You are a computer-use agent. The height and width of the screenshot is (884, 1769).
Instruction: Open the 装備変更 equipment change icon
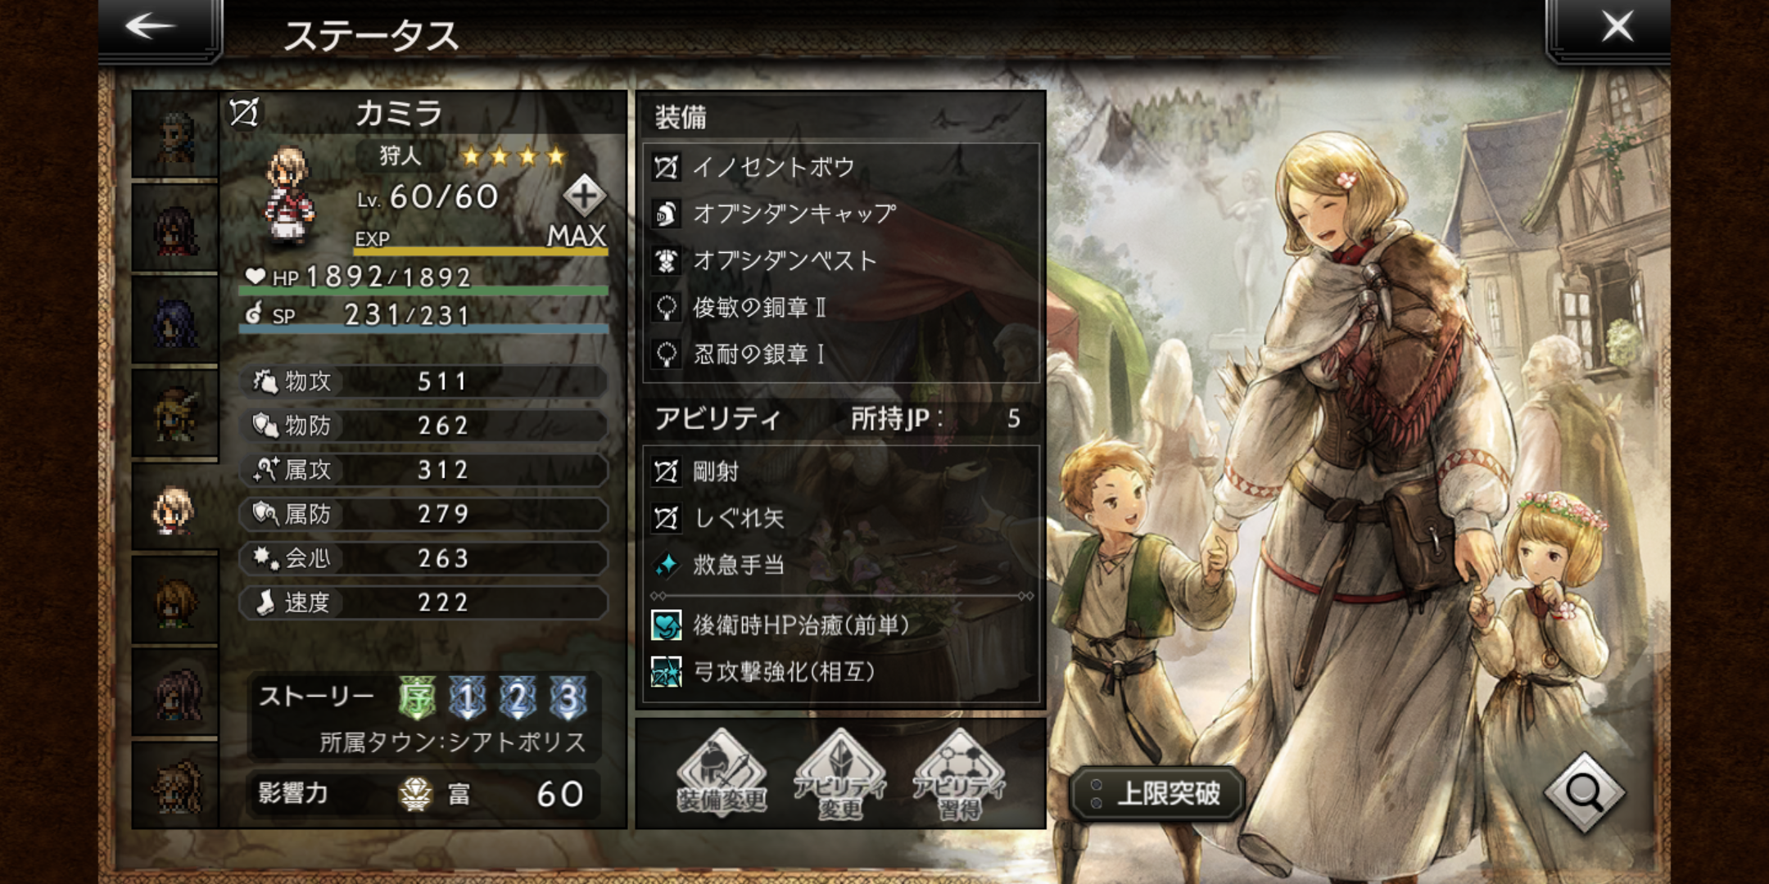pos(722,773)
